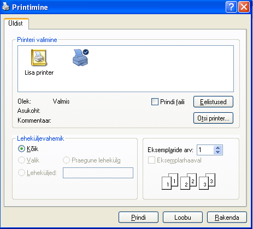Screen dimensions: 253x229
Task: Decrease the copies count with down arrow
Action: tap(217, 152)
